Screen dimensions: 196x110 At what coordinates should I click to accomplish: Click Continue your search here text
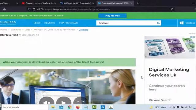(x=167, y=88)
